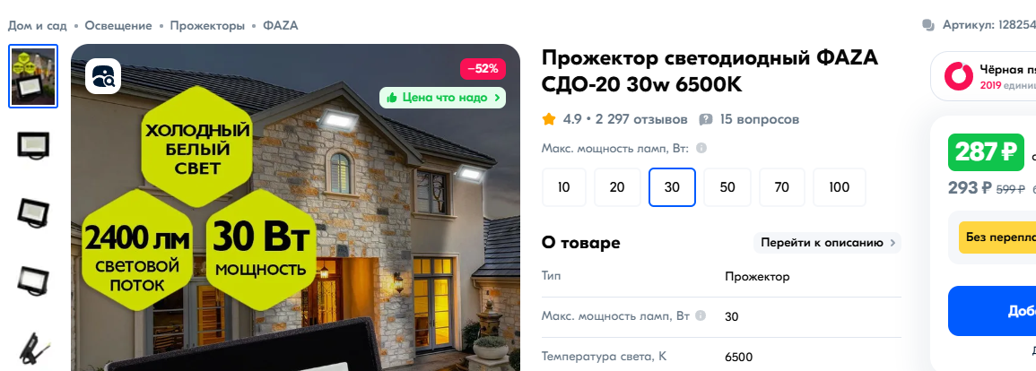Screen dimensions: 1036x371
Task: Select the 50 watt power option
Action: [727, 187]
